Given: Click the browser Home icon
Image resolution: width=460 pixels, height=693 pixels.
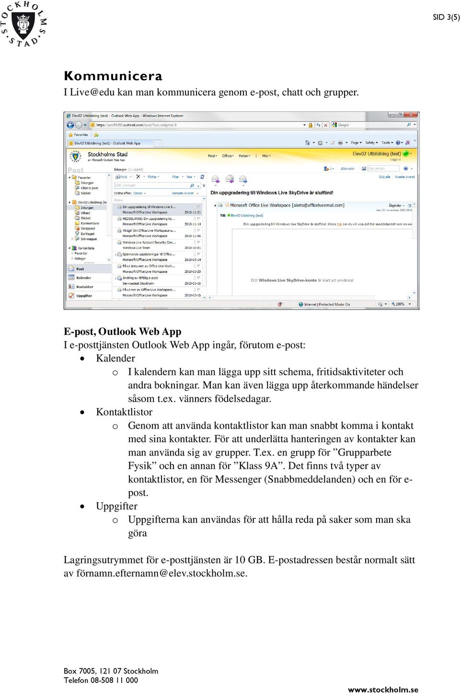Looking at the screenshot, I should pos(308,143).
